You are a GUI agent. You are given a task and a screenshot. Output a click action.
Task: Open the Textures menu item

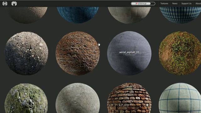pos(164,3)
